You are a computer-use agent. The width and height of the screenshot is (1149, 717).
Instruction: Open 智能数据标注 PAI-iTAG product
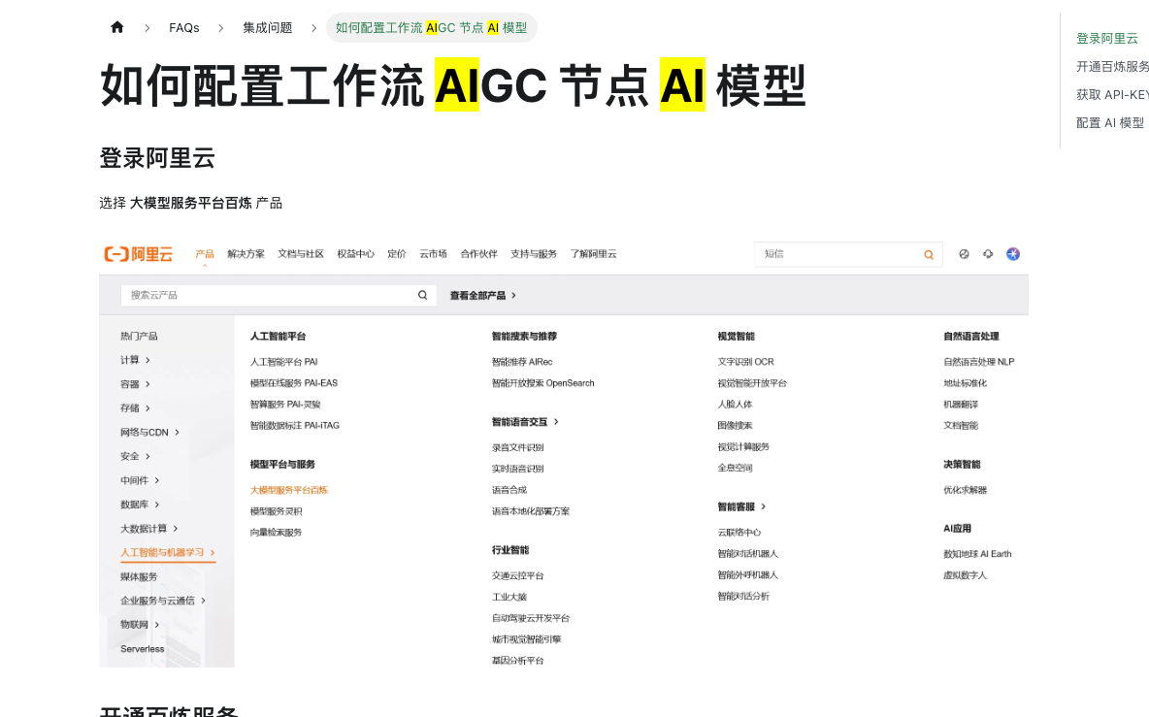[295, 426]
